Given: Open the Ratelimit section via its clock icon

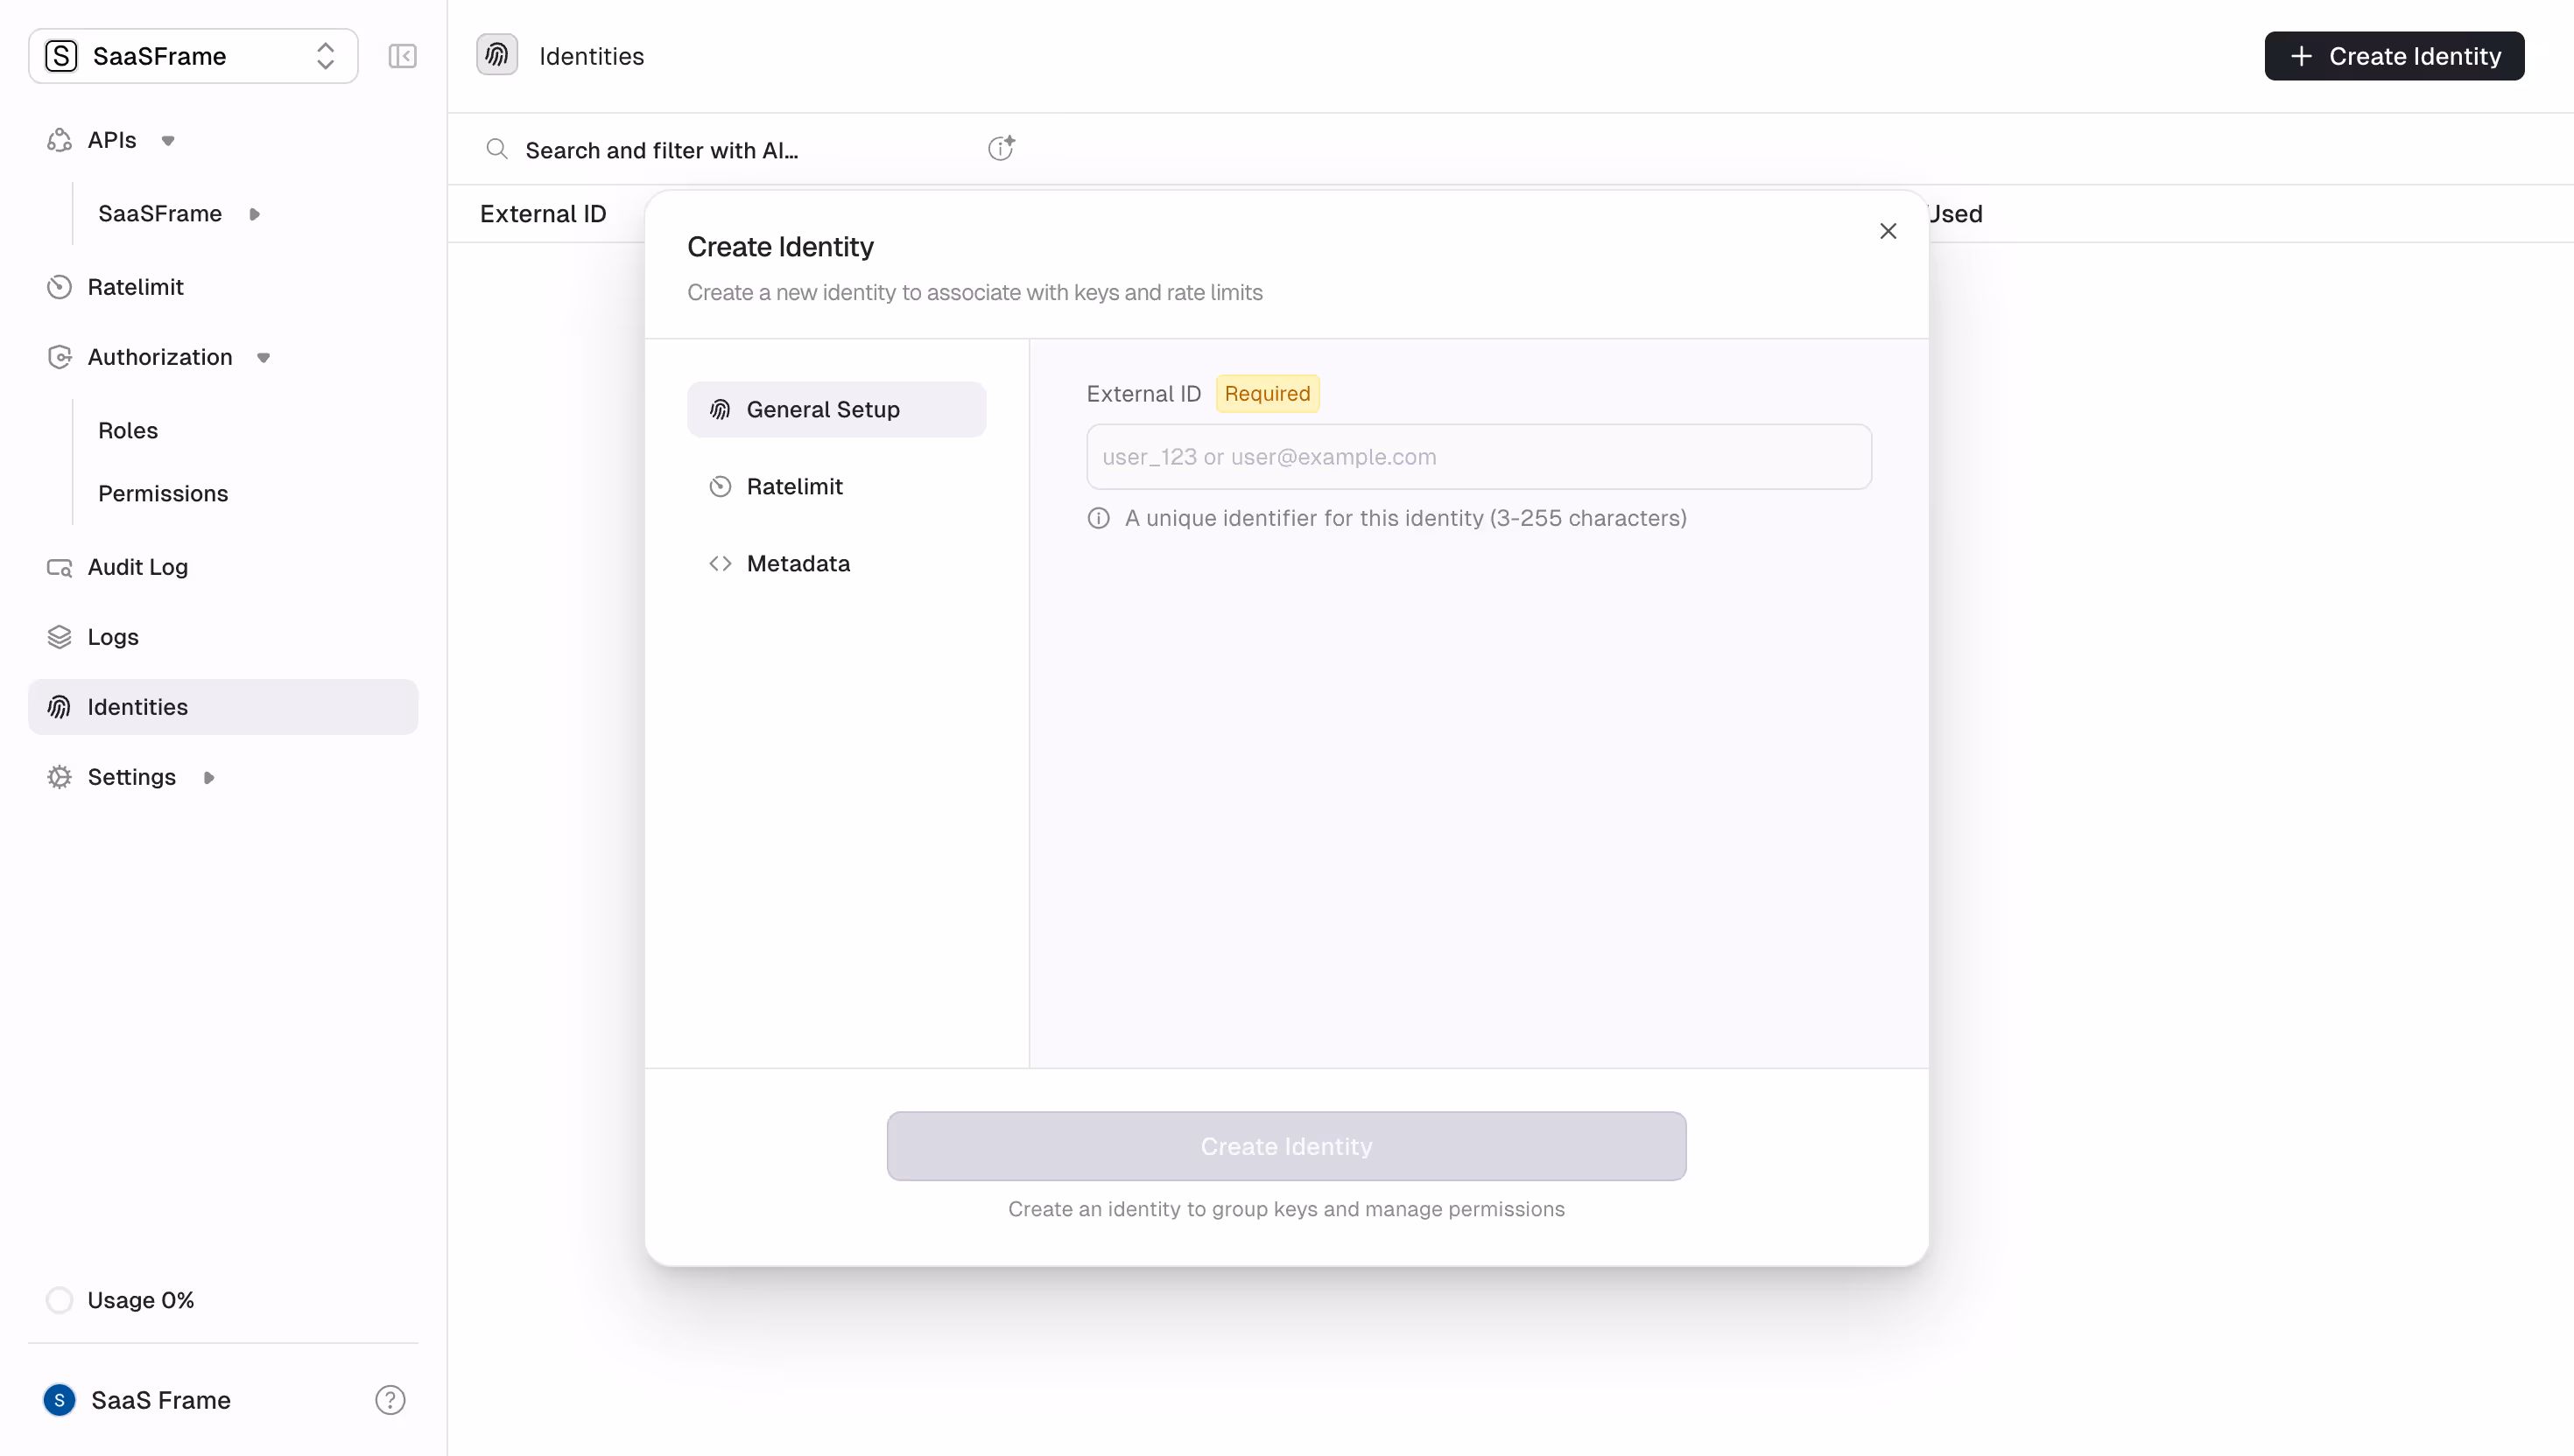Looking at the screenshot, I should (60, 287).
